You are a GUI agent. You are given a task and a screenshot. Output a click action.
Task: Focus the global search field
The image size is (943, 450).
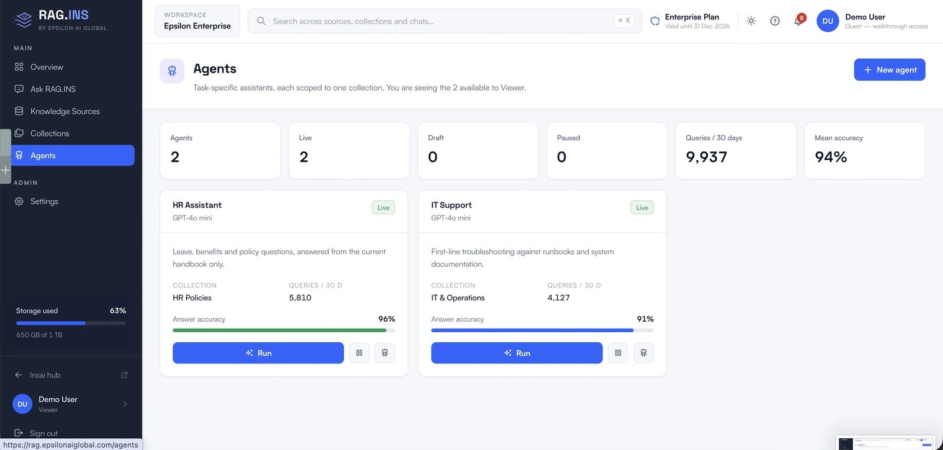tap(444, 21)
